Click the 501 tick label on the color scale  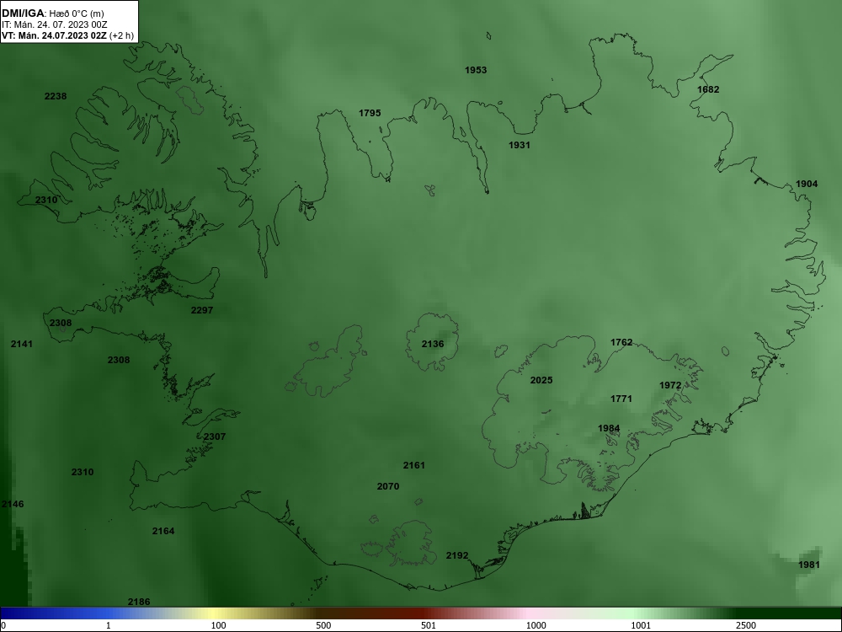pyautogui.click(x=429, y=625)
